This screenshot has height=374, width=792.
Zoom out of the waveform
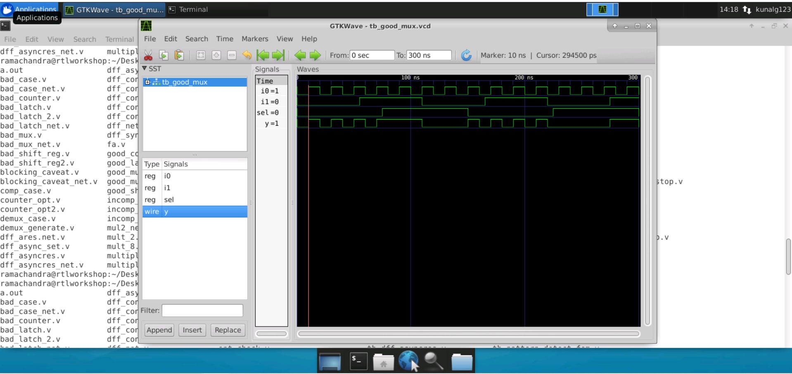[232, 55]
